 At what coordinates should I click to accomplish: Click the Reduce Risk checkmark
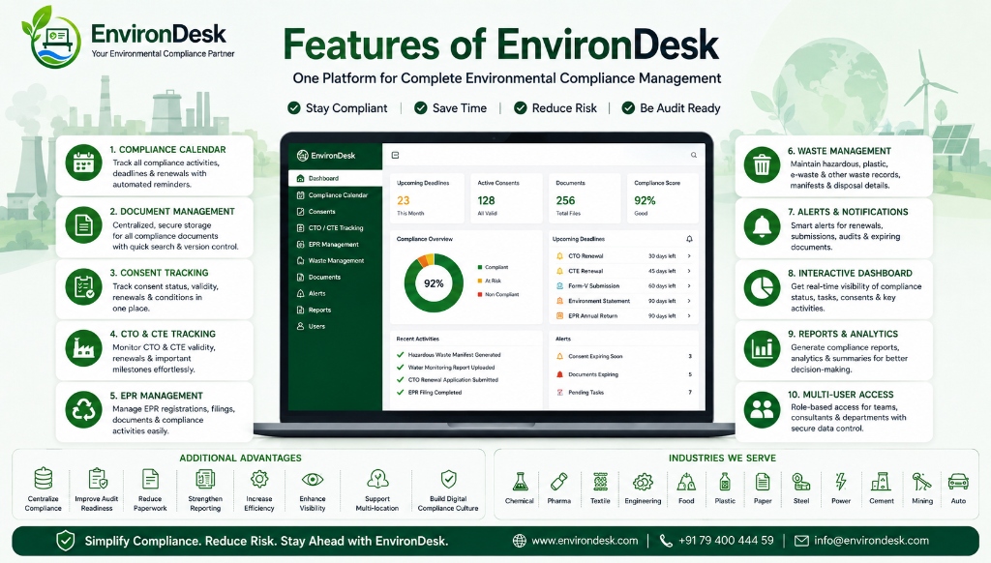tap(520, 108)
